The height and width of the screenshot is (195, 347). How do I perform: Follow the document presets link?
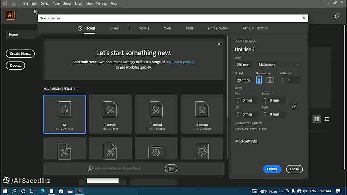point(180,62)
